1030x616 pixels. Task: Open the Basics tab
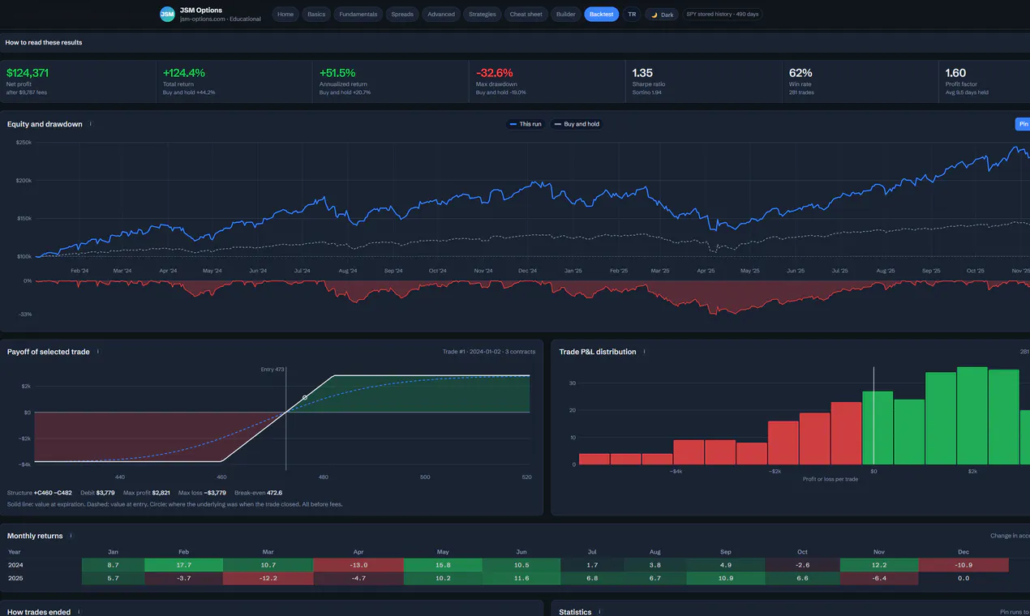coord(316,14)
